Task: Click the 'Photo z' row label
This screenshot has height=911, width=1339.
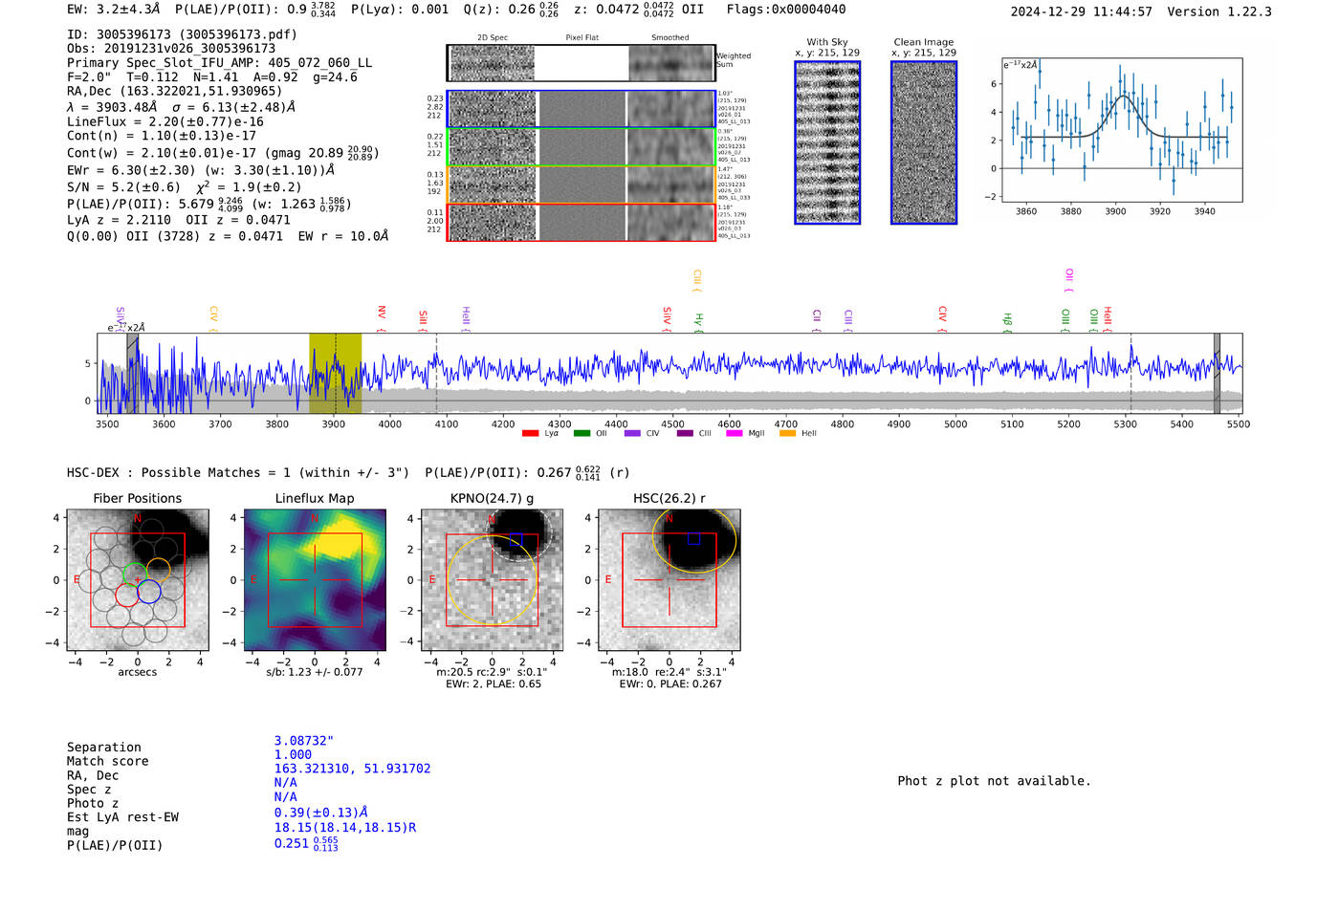Action: 93,803
